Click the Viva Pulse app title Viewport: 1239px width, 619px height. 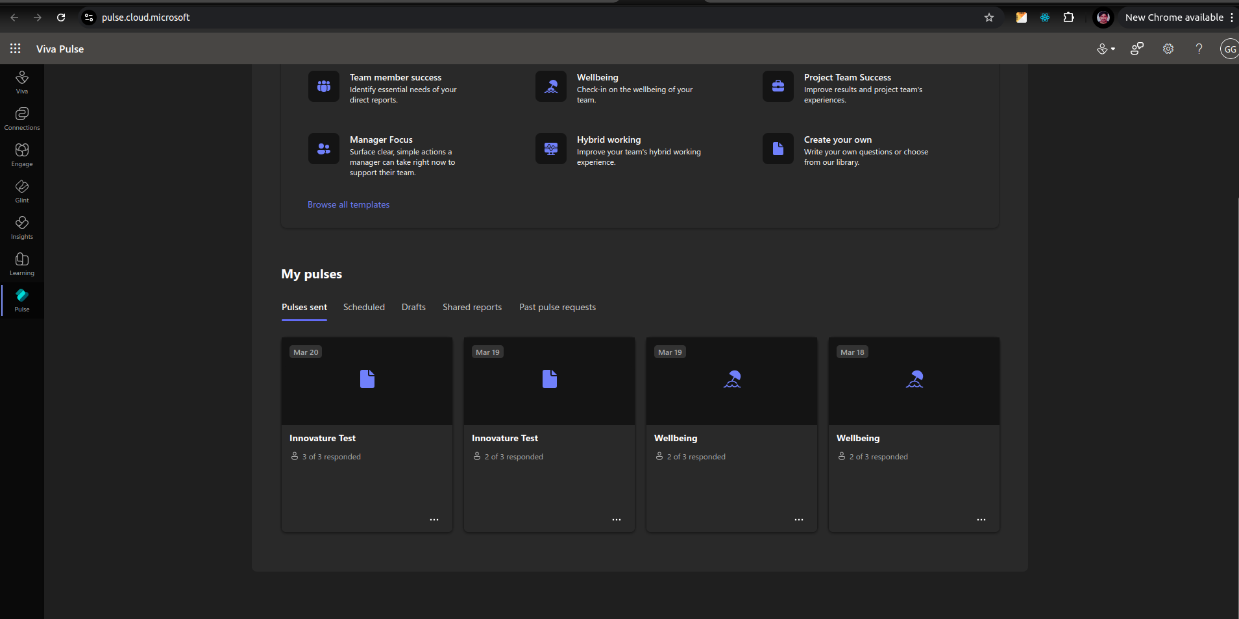pyautogui.click(x=60, y=49)
